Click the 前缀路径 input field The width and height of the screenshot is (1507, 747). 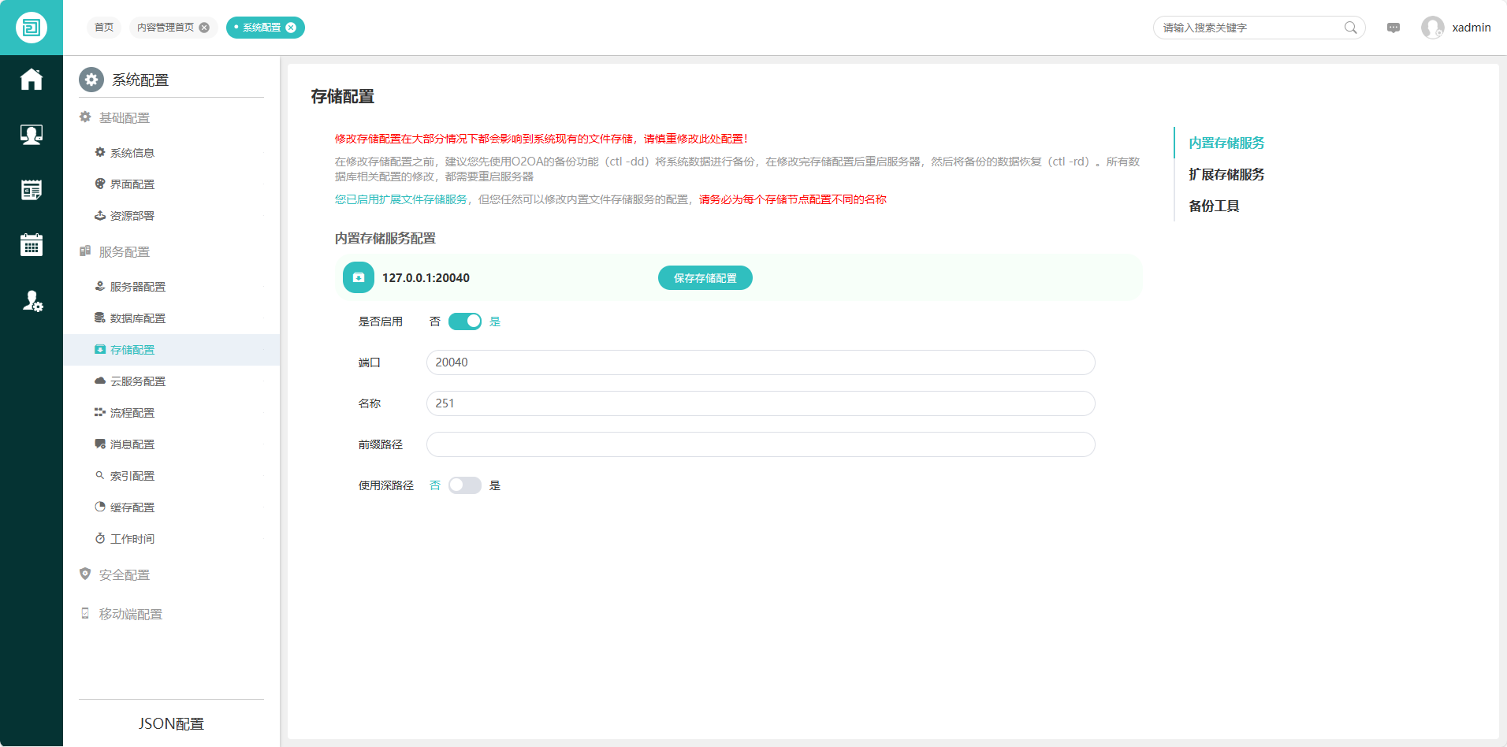pyautogui.click(x=761, y=444)
